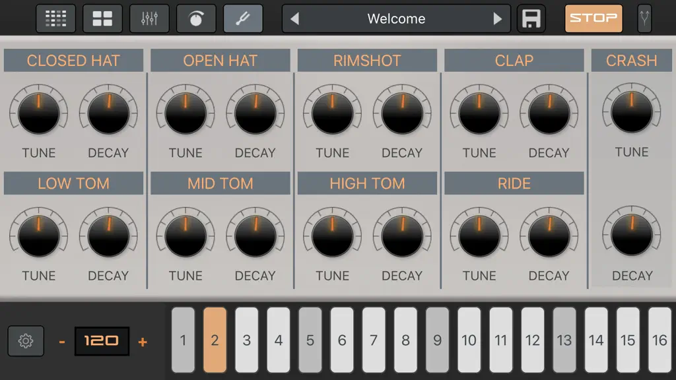Image resolution: width=676 pixels, height=380 pixels.
Task: Click the 120 tempo display field
Action: (102, 341)
